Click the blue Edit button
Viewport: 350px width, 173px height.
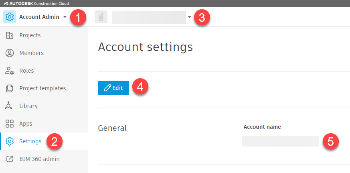point(113,88)
